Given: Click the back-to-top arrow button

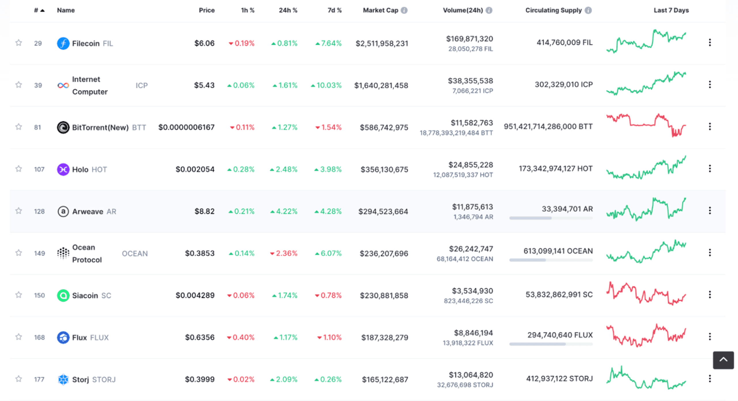Looking at the screenshot, I should (723, 360).
